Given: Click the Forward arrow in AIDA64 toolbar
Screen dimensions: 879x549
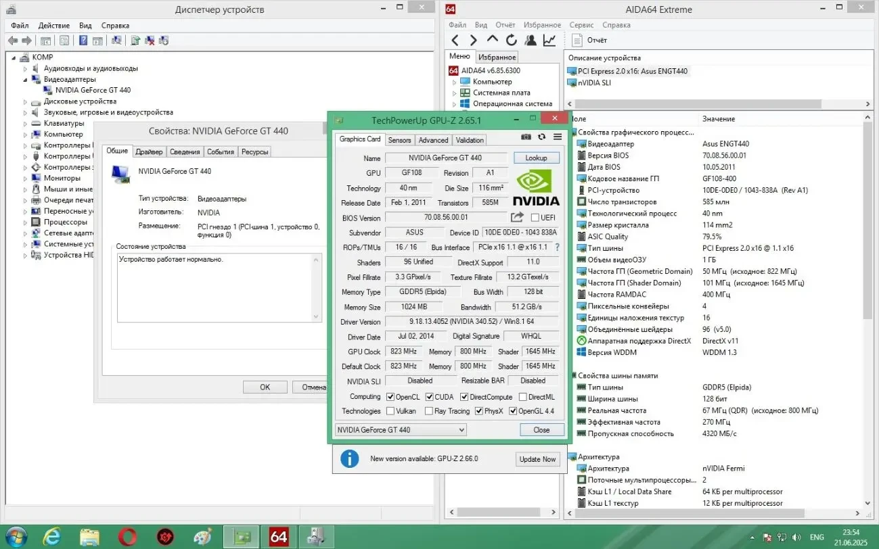Looking at the screenshot, I should click(474, 41).
